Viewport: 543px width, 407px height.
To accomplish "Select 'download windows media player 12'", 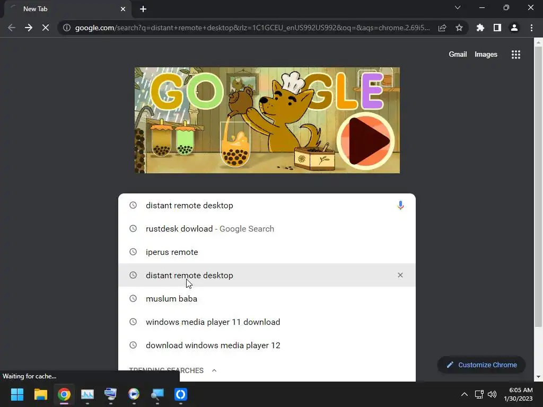I will pyautogui.click(x=267, y=345).
